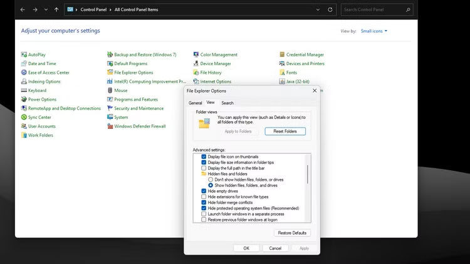
Task: Click the Reset Folders button
Action: 285,131
